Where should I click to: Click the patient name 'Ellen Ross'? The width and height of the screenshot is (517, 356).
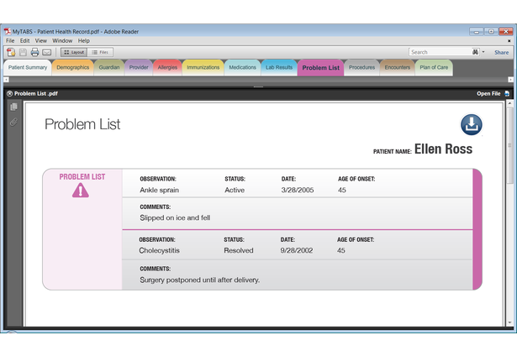coord(443,149)
